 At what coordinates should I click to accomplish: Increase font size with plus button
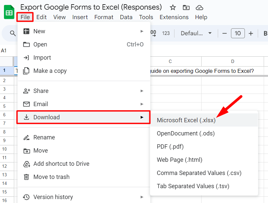251,33
